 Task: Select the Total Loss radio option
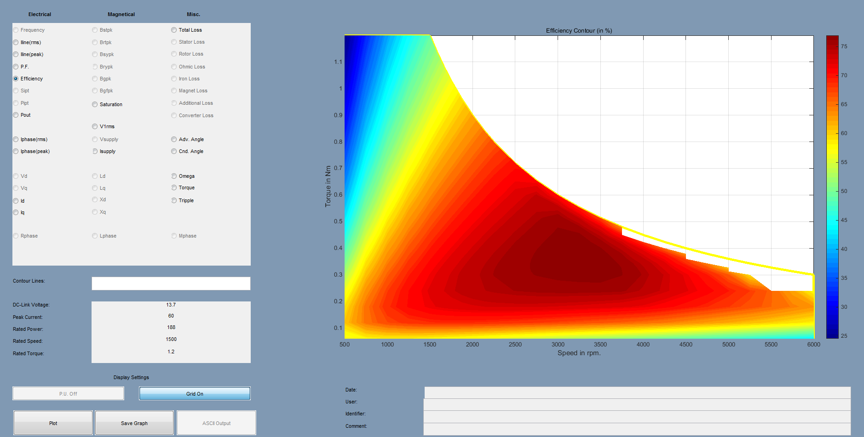click(174, 30)
